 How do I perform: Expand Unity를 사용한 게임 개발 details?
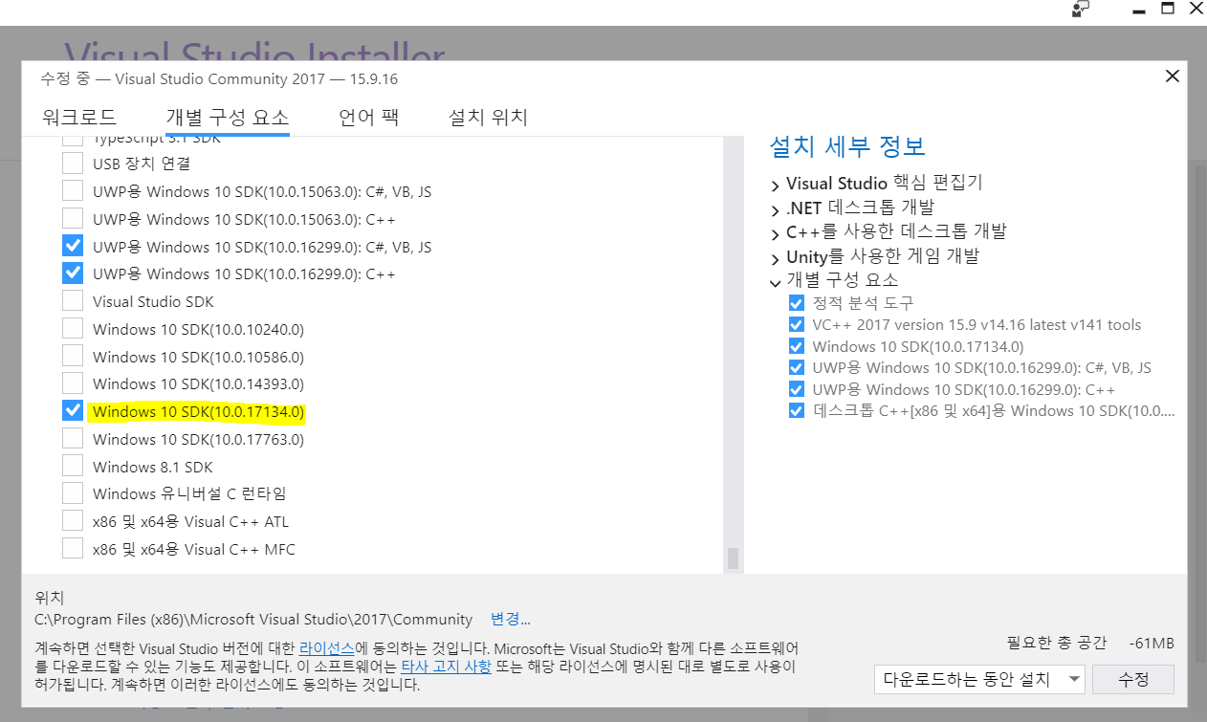click(776, 258)
